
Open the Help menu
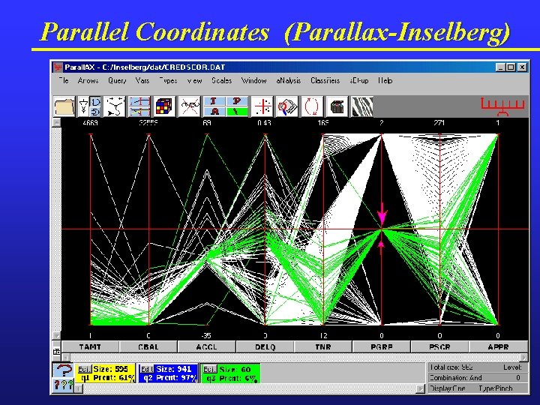point(385,80)
